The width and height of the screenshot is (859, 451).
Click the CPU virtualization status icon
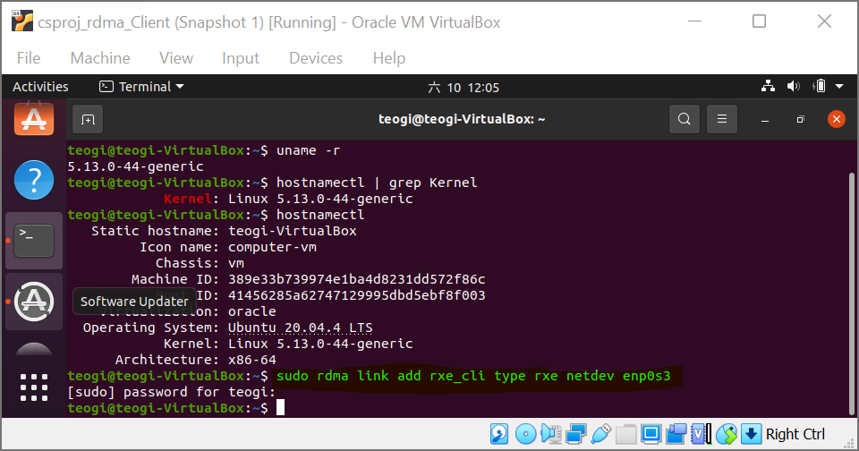click(701, 434)
